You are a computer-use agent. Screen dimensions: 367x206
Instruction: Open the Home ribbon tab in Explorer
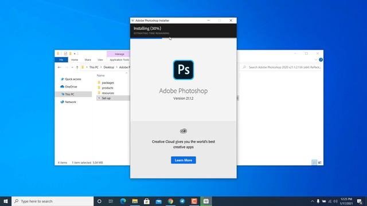point(75,60)
